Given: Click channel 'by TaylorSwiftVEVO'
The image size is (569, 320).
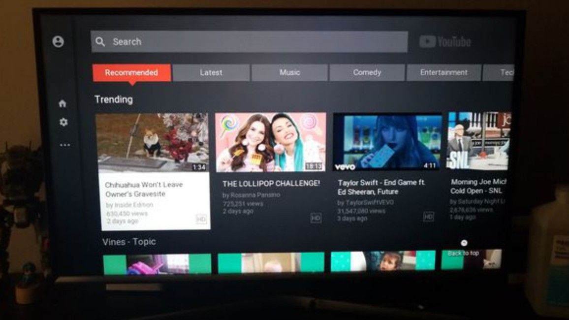Looking at the screenshot, I should (365, 202).
